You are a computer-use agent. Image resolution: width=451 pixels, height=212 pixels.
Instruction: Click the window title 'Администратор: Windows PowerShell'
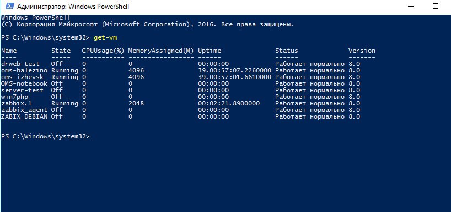click(73, 6)
